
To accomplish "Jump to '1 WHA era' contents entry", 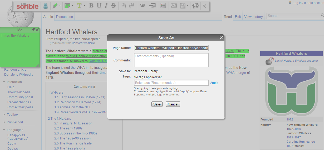I will 56,93.
